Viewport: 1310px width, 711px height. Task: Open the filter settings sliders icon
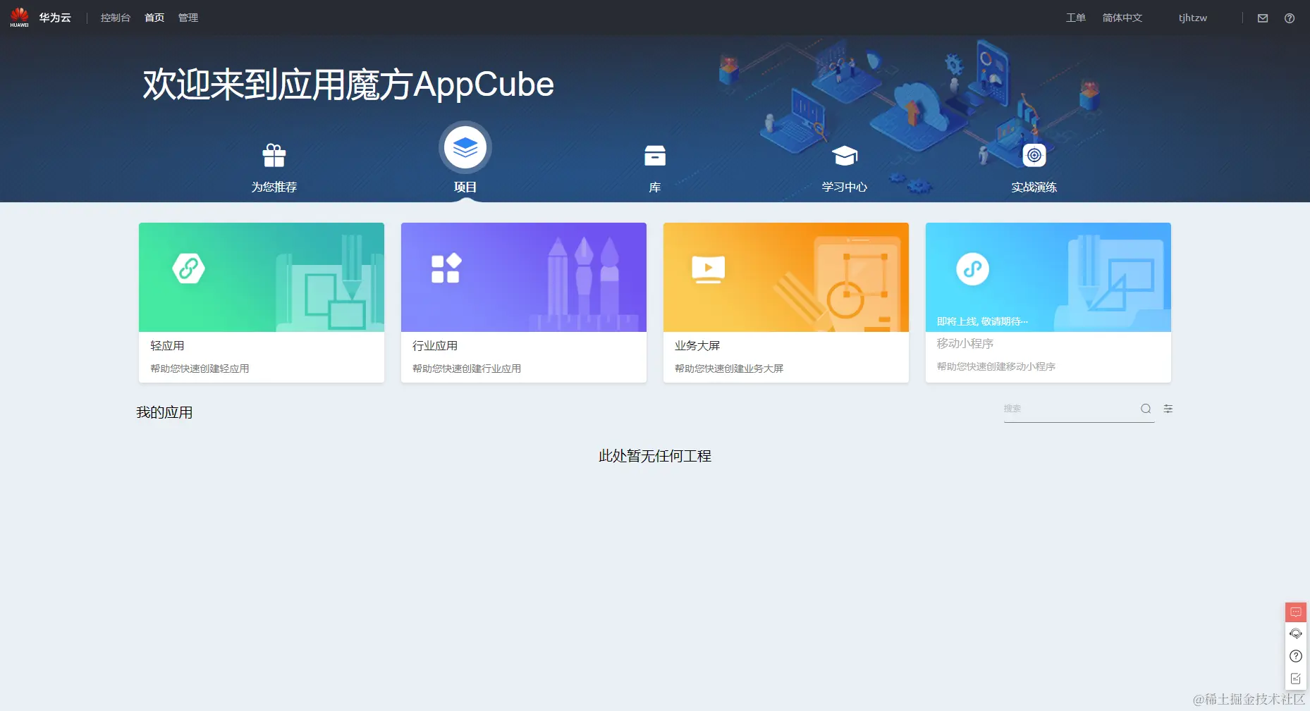tap(1168, 409)
